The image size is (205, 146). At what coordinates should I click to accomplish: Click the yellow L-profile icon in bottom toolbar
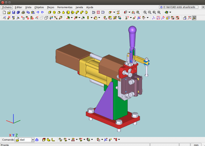(53, 140)
